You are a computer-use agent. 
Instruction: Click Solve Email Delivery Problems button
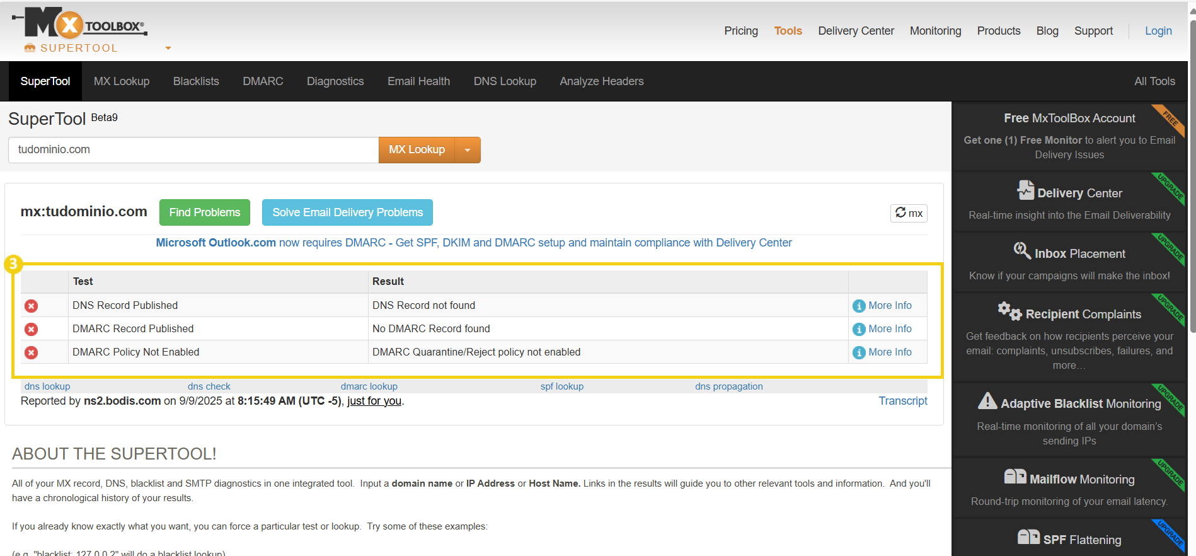[347, 212]
